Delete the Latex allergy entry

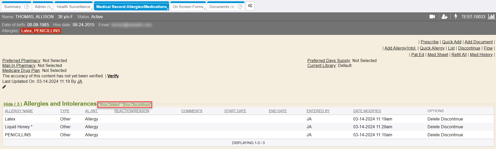[433, 119]
